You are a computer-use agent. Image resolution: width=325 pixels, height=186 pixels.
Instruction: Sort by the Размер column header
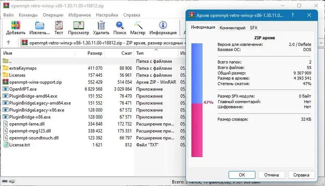90,53
